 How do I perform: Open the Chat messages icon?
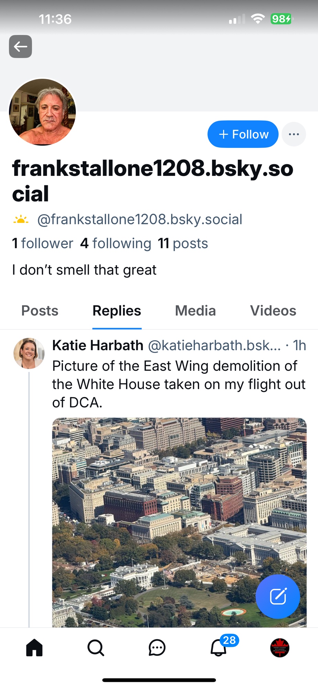click(157, 648)
